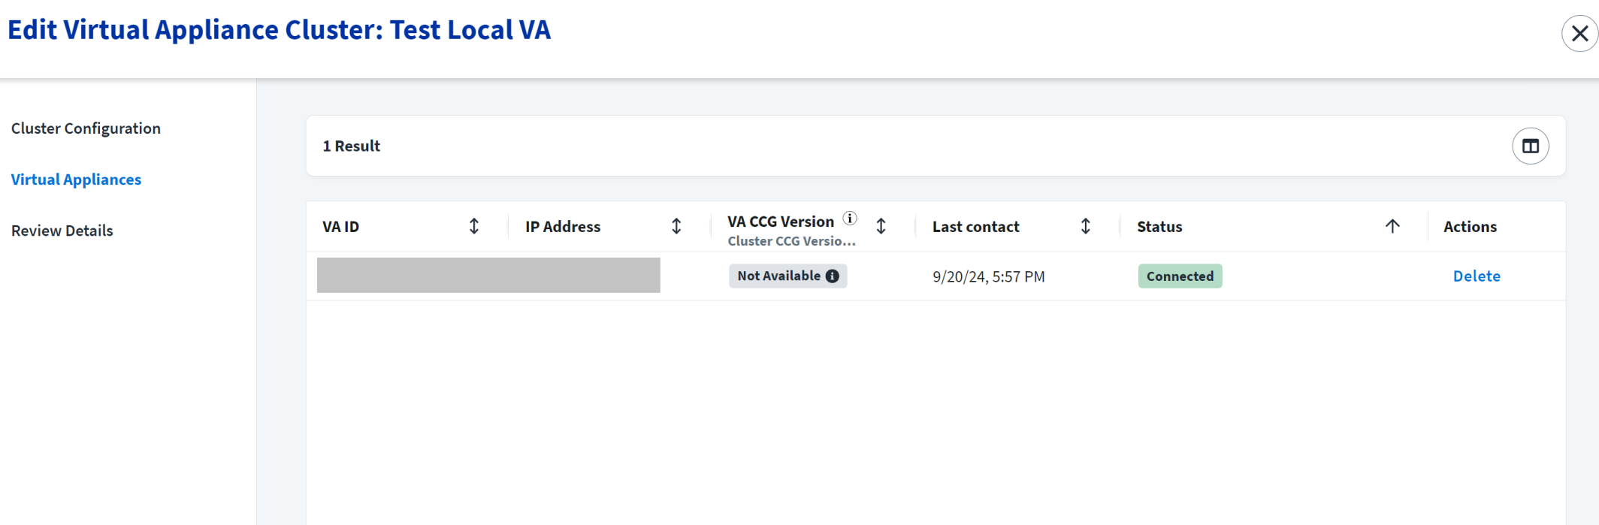Toggle Status column ascending sort arrow
This screenshot has width=1599, height=525.
pos(1392,226)
